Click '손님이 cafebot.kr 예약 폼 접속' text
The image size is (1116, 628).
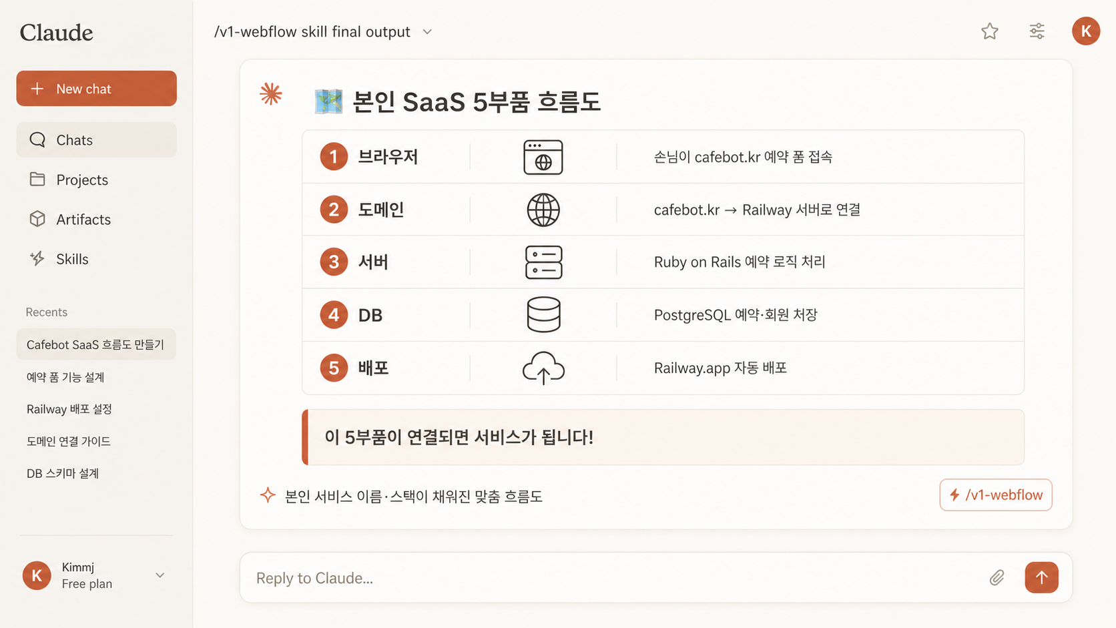(743, 157)
